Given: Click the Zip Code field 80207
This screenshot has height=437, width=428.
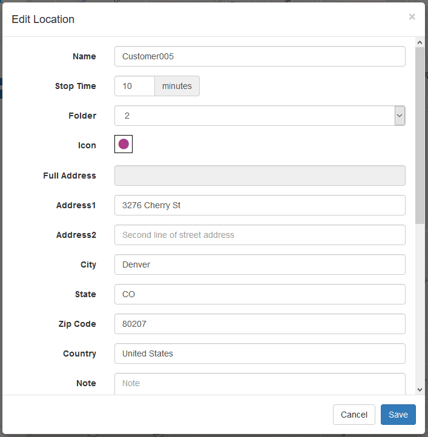Looking at the screenshot, I should [x=260, y=324].
